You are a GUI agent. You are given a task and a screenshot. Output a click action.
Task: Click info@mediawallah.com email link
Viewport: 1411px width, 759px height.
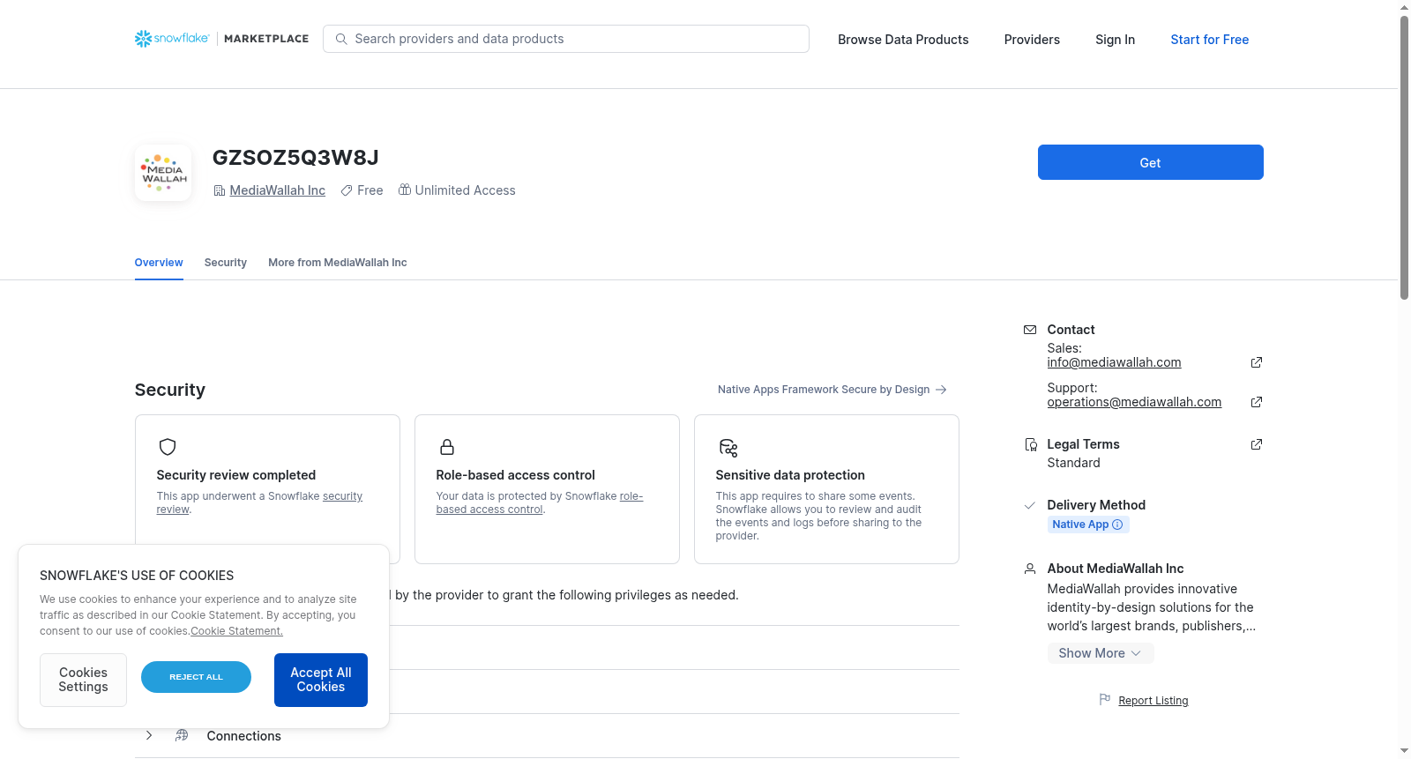[x=1114, y=362]
